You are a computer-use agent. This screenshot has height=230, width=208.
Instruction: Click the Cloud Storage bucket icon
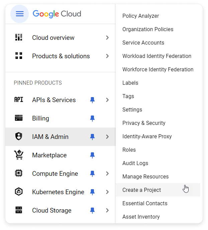pos(19,210)
